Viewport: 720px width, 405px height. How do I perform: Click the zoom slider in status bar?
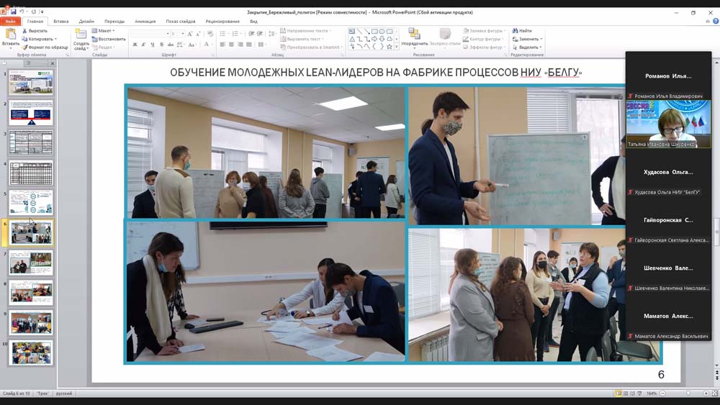[x=688, y=393]
